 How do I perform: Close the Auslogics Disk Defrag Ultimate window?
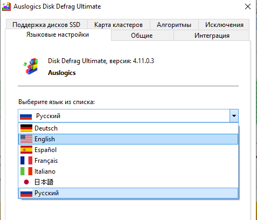click(248, 6)
